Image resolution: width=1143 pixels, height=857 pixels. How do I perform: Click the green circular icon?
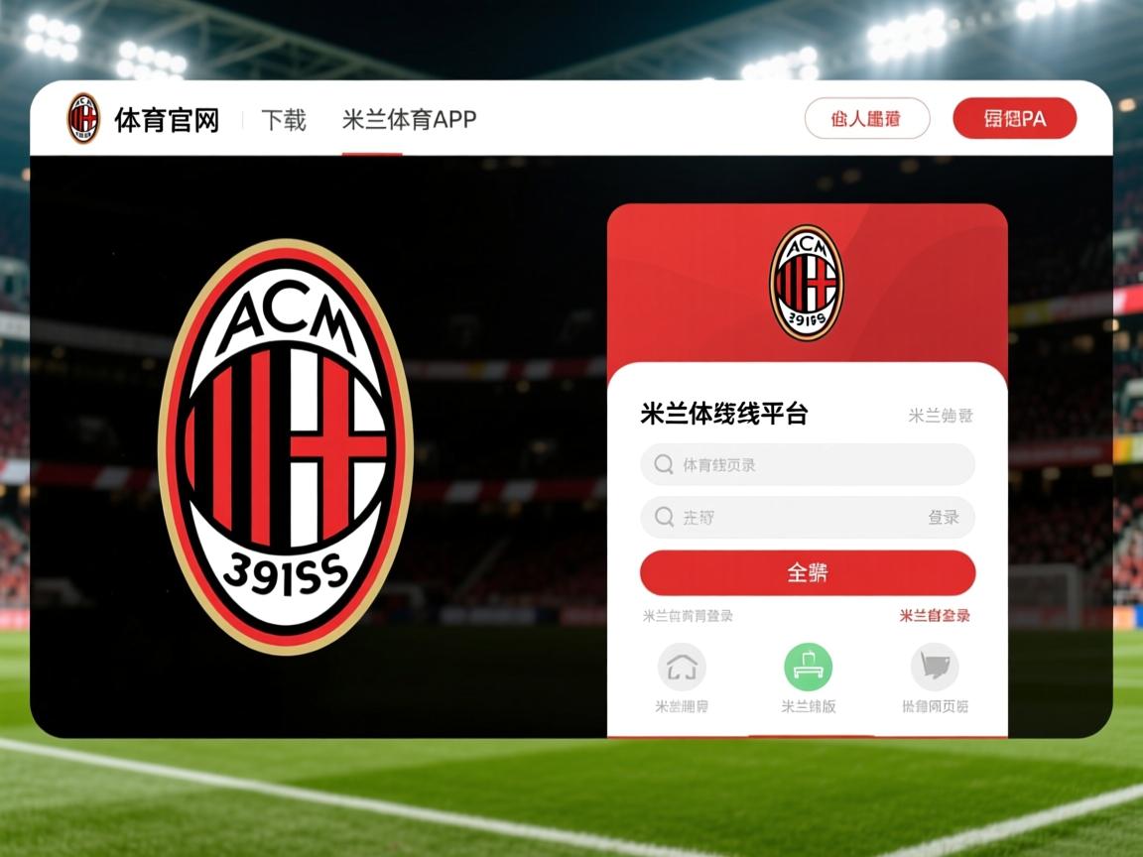[x=808, y=667]
